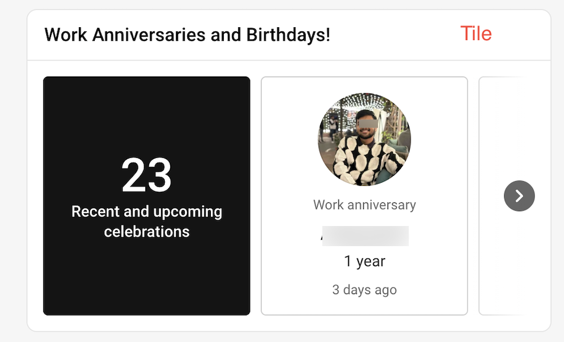
Task: Open the circular profile photo
Action: (364, 140)
